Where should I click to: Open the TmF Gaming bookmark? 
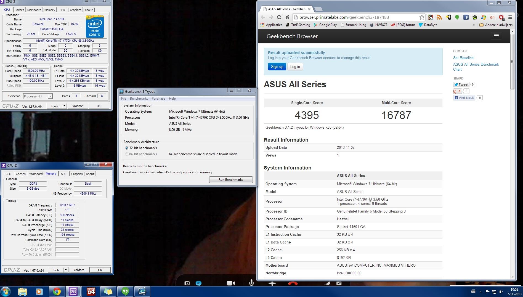[x=298, y=25]
